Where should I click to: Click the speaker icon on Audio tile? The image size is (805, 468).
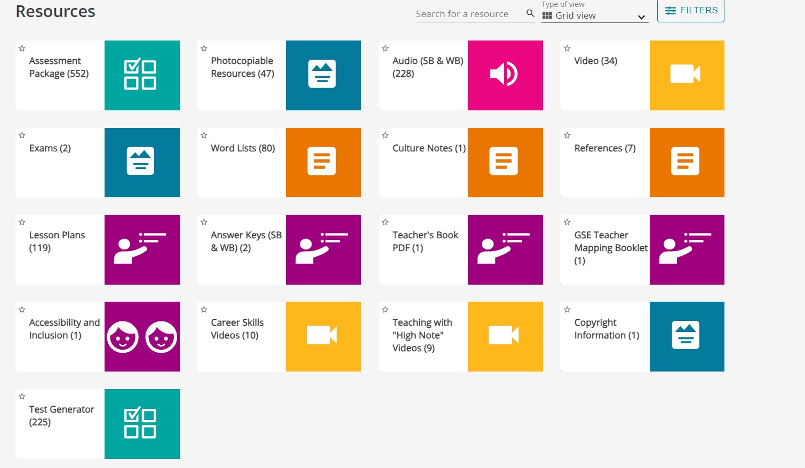(505, 75)
